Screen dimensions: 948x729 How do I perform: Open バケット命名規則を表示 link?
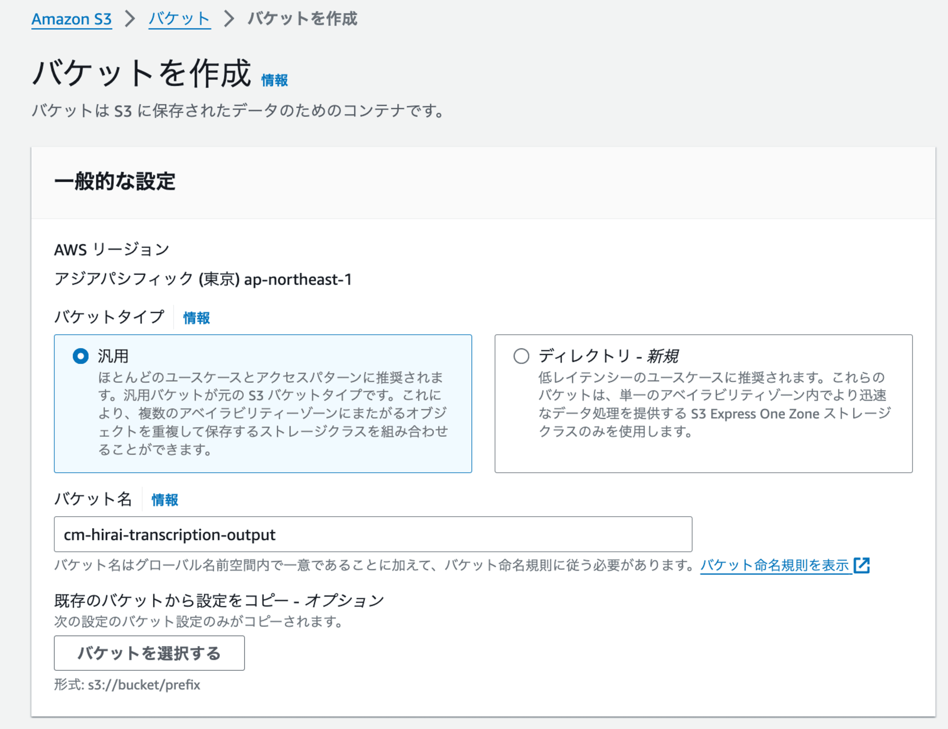[775, 565]
